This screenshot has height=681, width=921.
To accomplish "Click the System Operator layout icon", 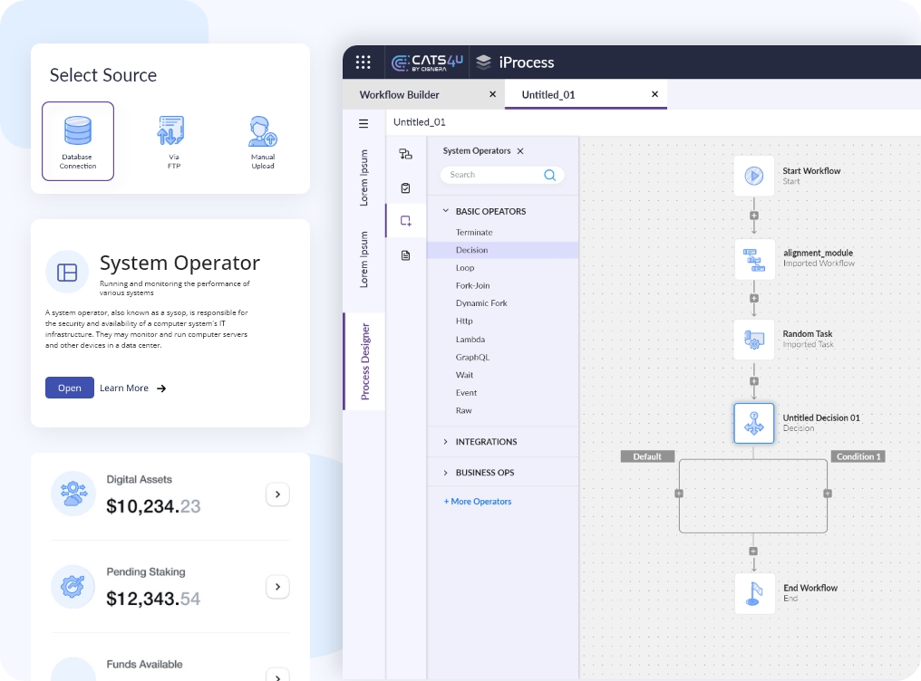I will (67, 273).
